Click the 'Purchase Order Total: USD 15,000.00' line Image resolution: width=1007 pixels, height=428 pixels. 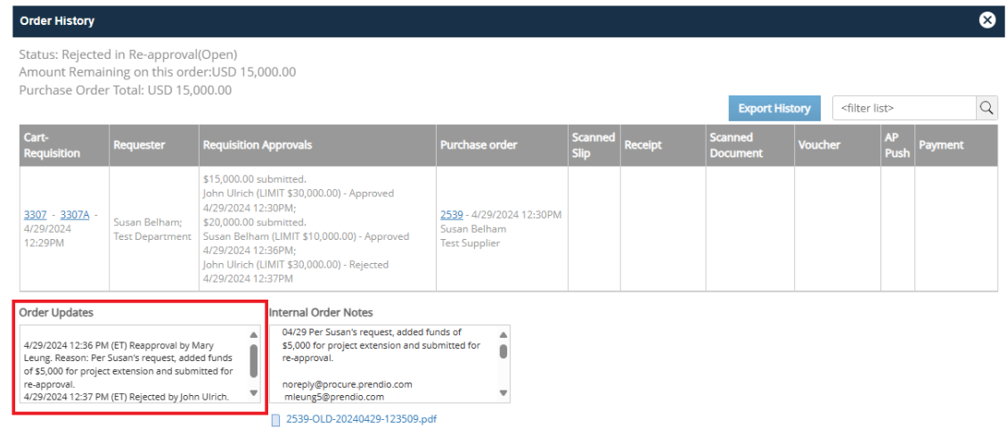pos(126,90)
